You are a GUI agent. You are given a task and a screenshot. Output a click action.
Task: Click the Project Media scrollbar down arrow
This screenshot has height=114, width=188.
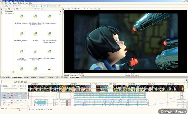(60, 72)
